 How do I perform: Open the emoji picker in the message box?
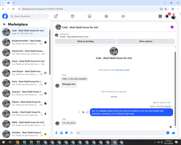[x=168, y=133]
